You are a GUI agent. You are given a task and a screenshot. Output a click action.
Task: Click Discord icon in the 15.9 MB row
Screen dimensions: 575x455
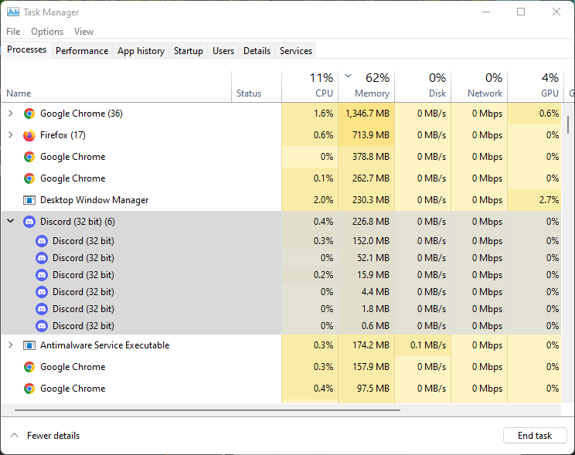tap(42, 275)
